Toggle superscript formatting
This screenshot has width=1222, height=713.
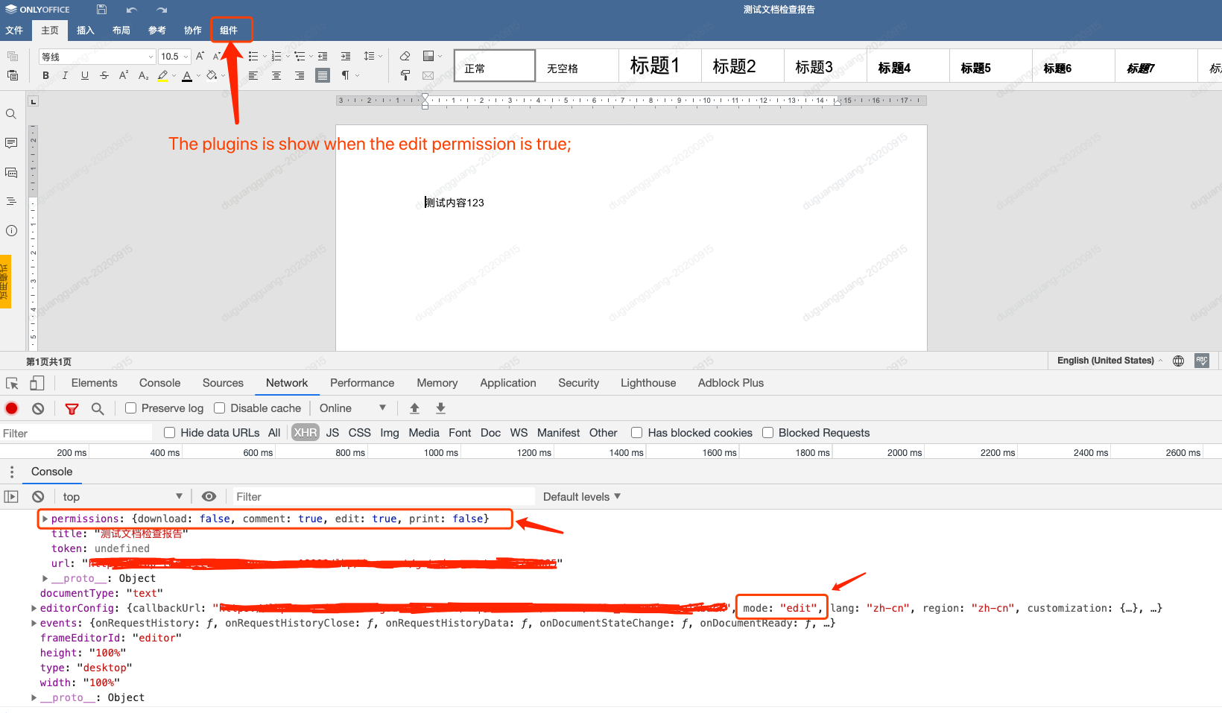[x=124, y=75]
